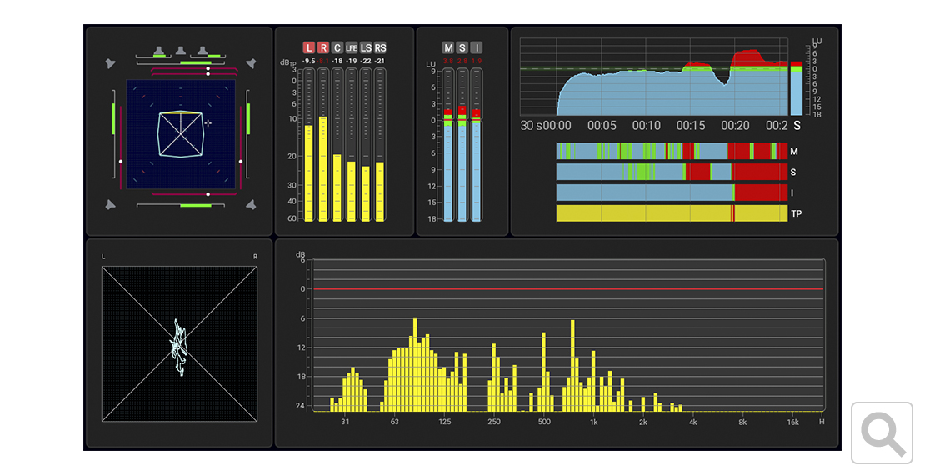Click the 63 frequency label on spectrum

(395, 422)
